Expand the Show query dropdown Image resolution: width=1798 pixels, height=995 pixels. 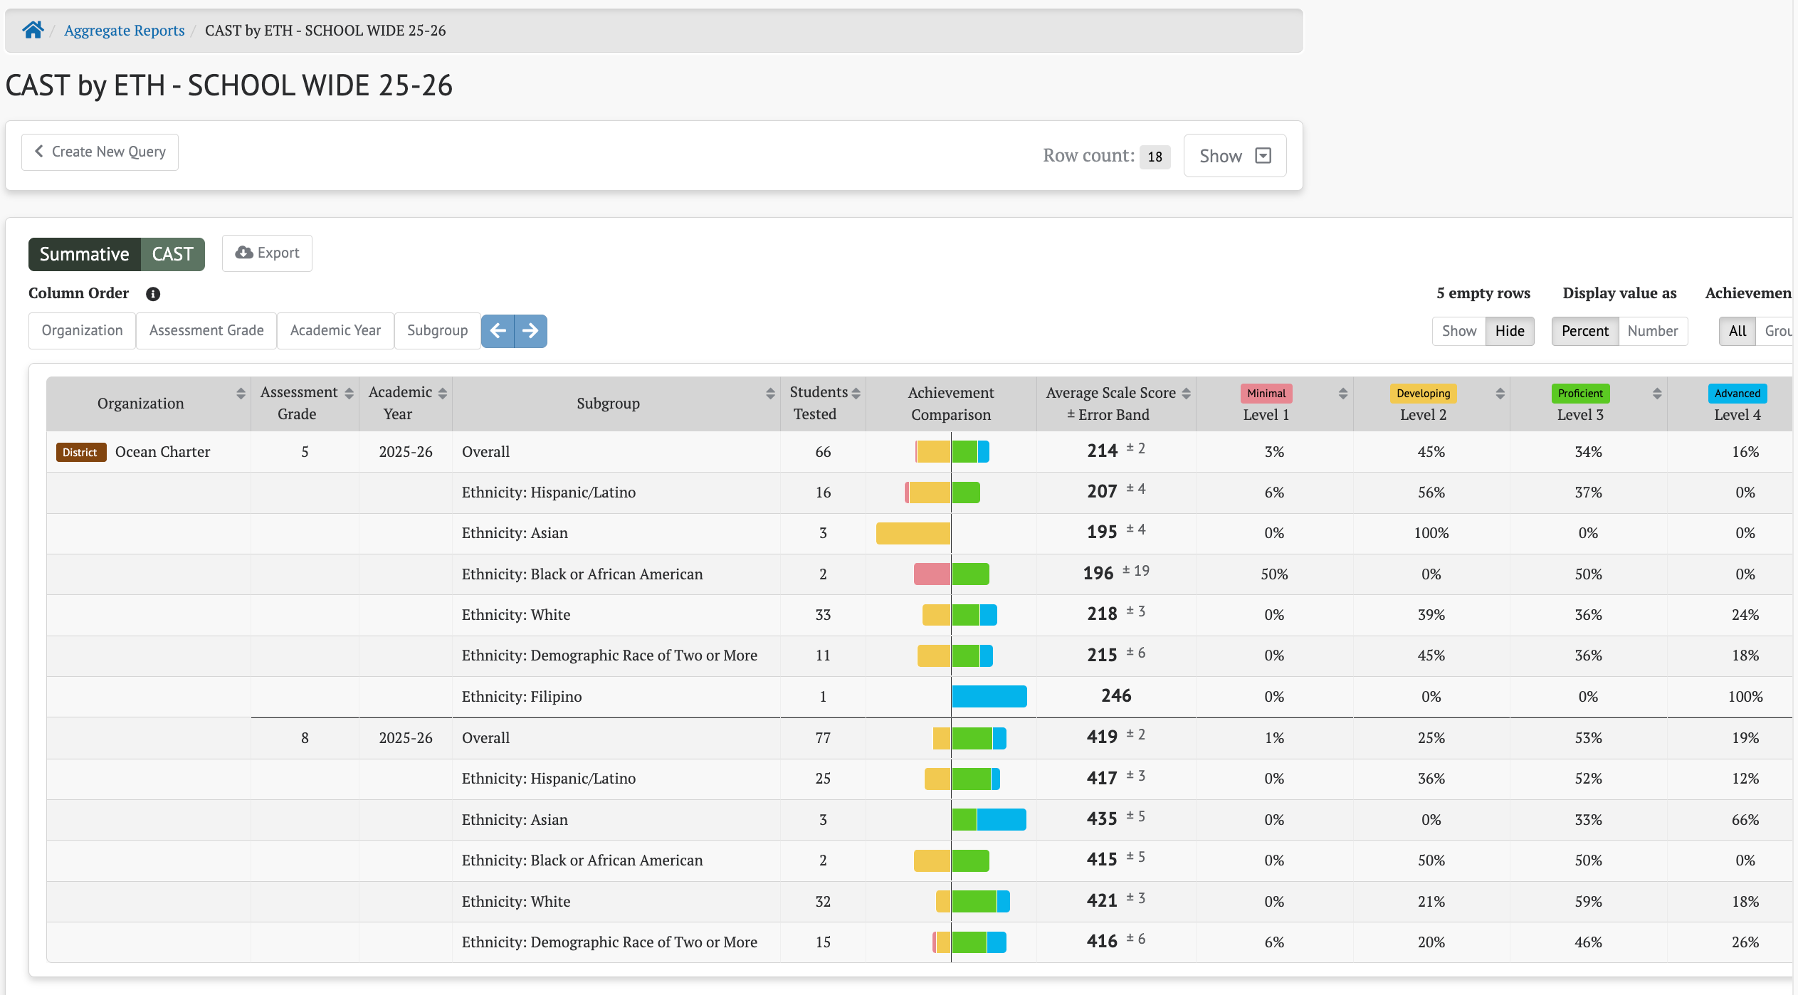pos(1235,156)
